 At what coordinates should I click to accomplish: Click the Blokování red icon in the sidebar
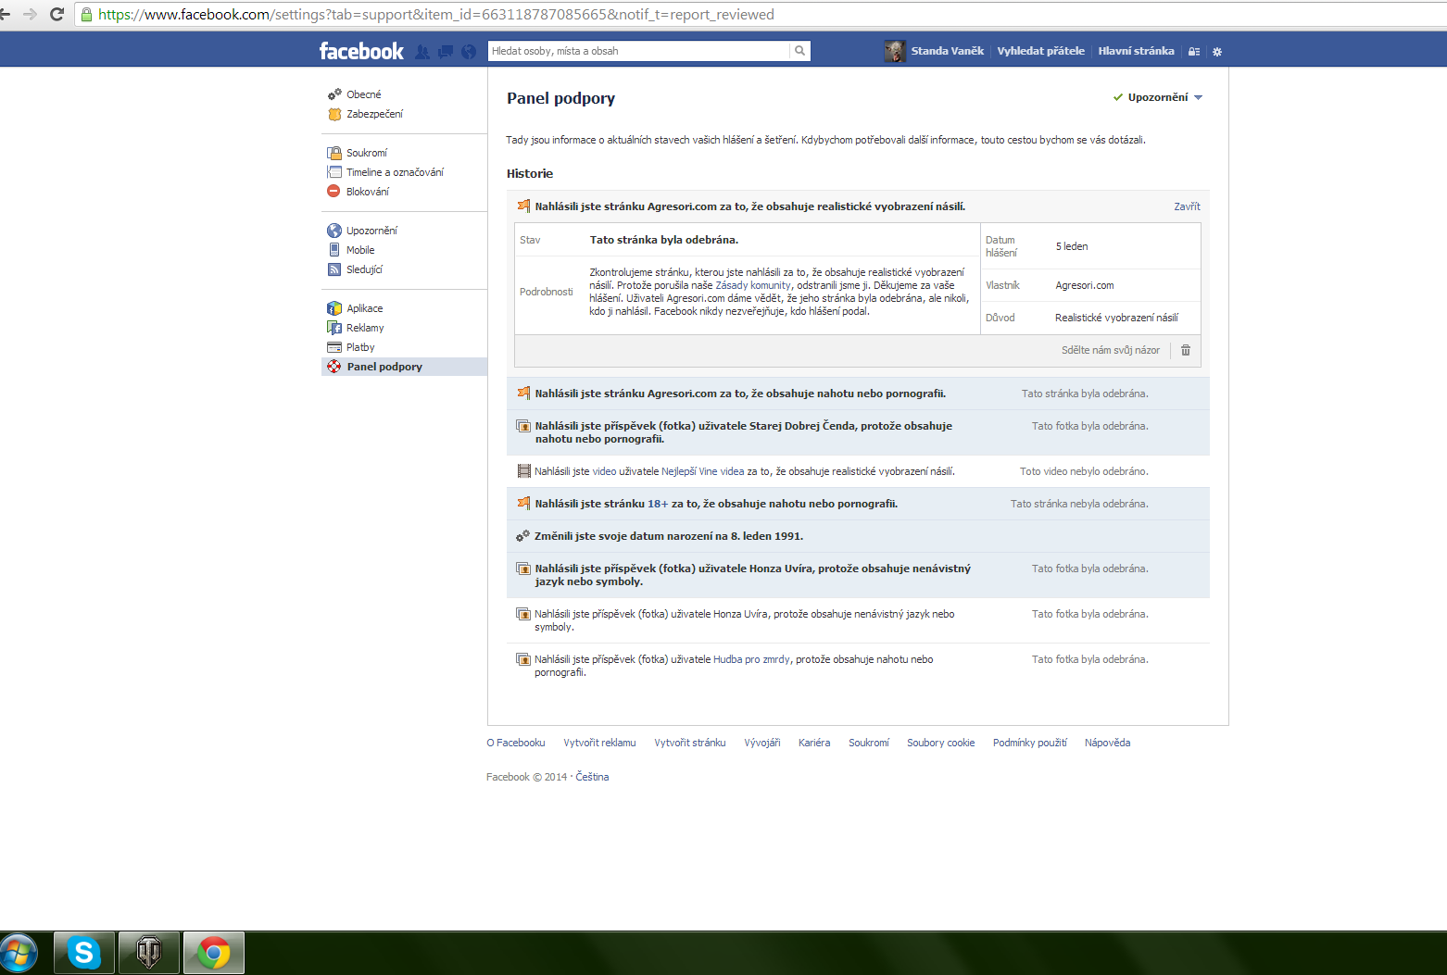tap(333, 191)
